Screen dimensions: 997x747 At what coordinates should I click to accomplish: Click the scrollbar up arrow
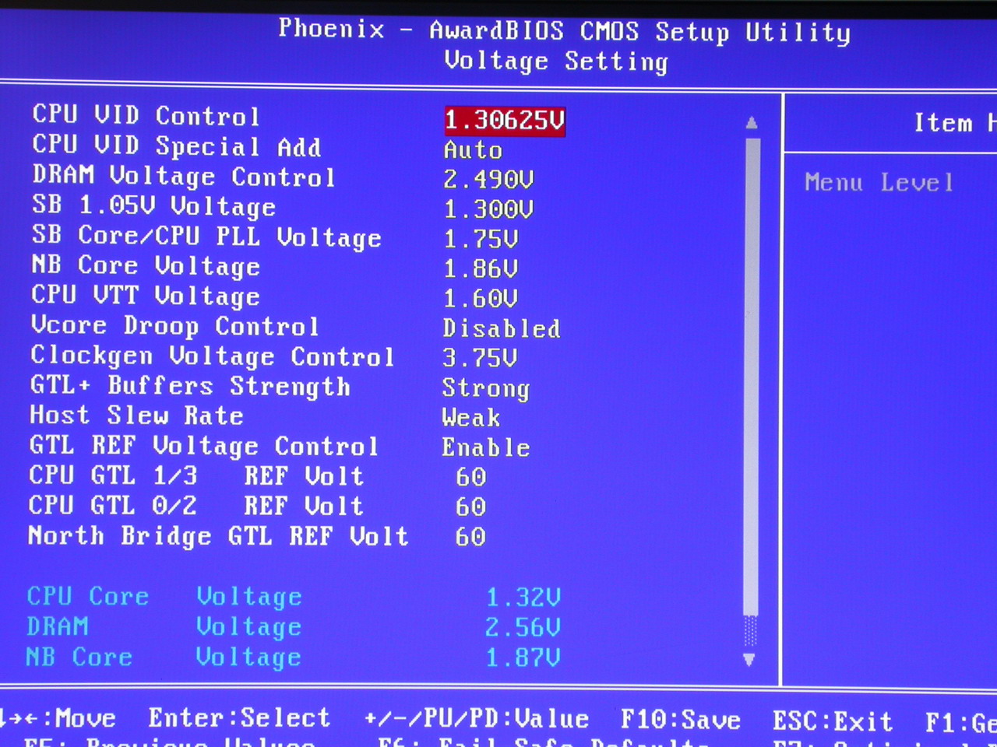752,123
